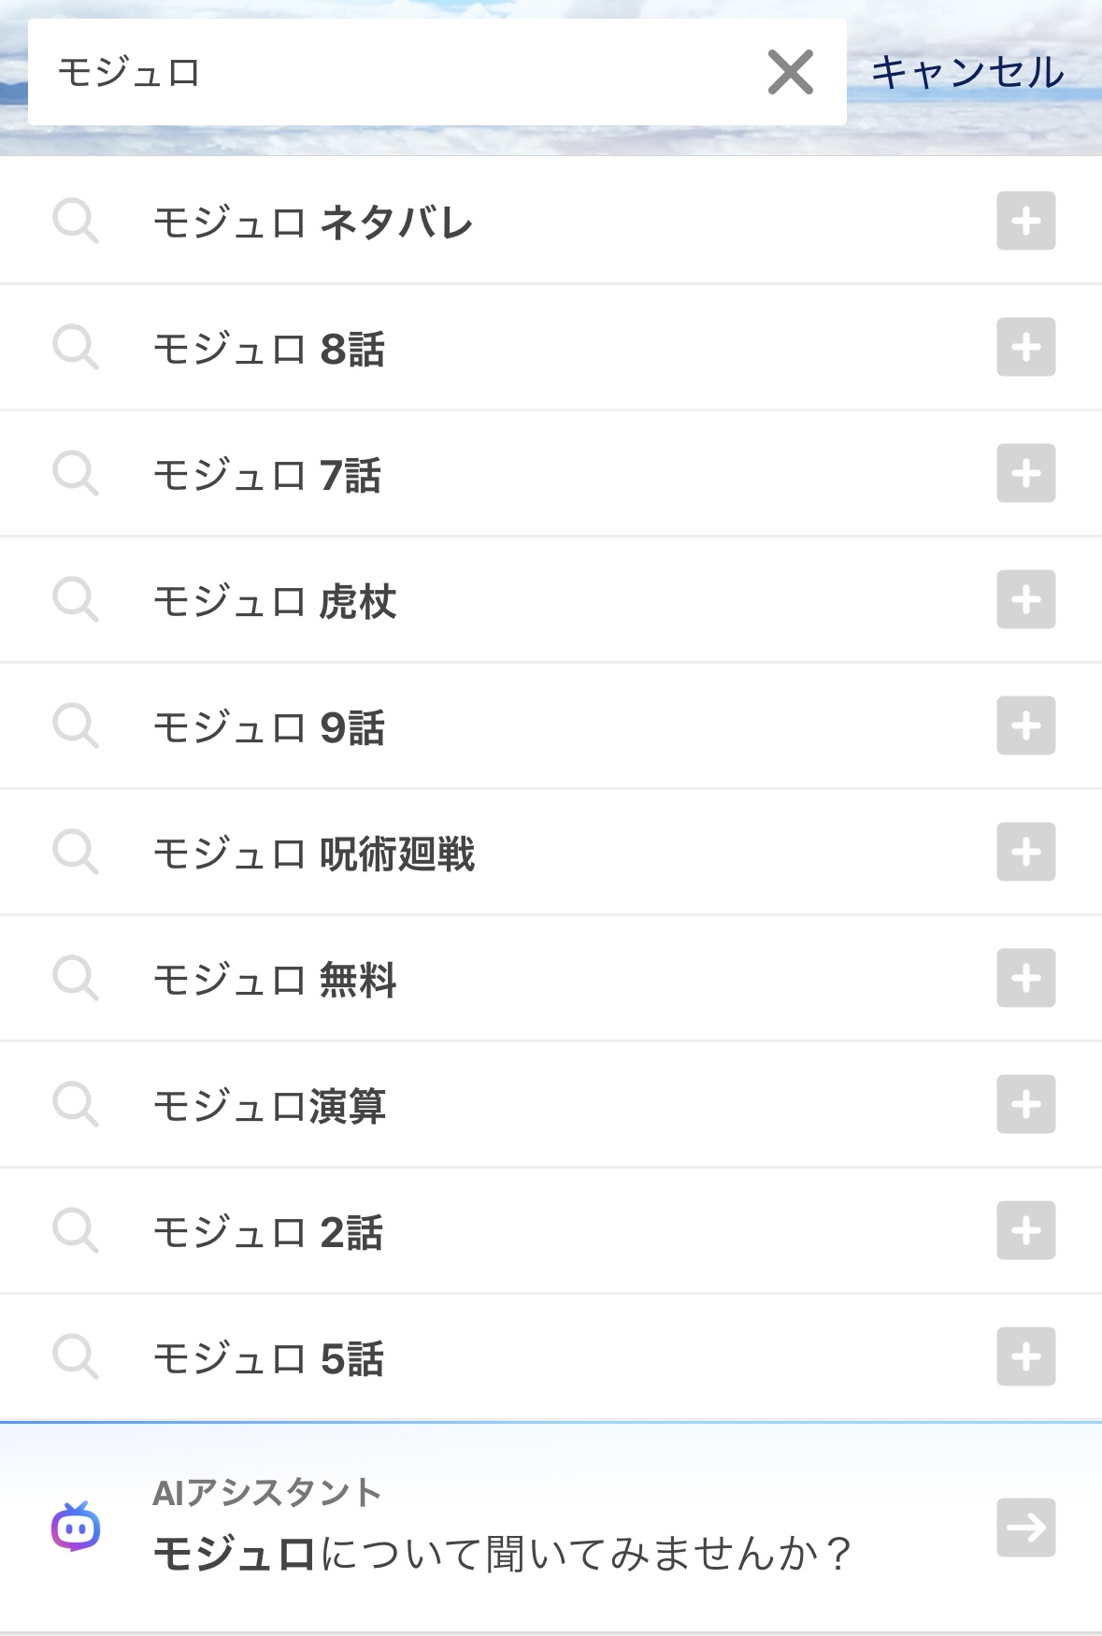Tap the キャンセル button
Viewport: 1102px width, 1636px height.
tap(967, 73)
